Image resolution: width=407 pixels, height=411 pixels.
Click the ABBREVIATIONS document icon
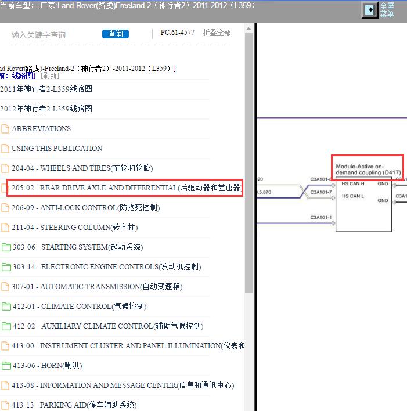click(5, 129)
